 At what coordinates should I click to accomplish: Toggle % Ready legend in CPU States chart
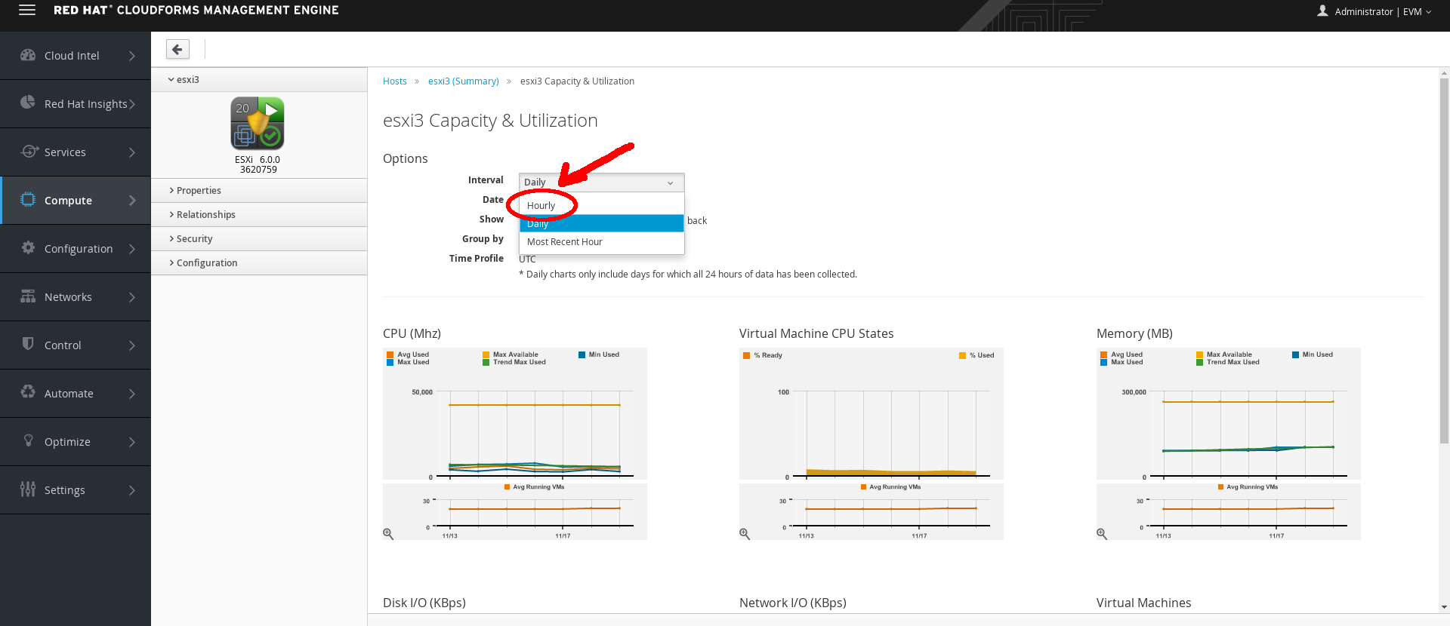tap(763, 355)
